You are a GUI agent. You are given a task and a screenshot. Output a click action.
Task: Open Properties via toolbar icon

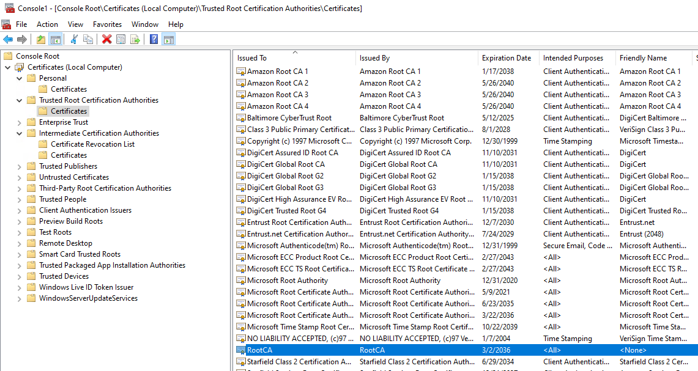tap(121, 40)
